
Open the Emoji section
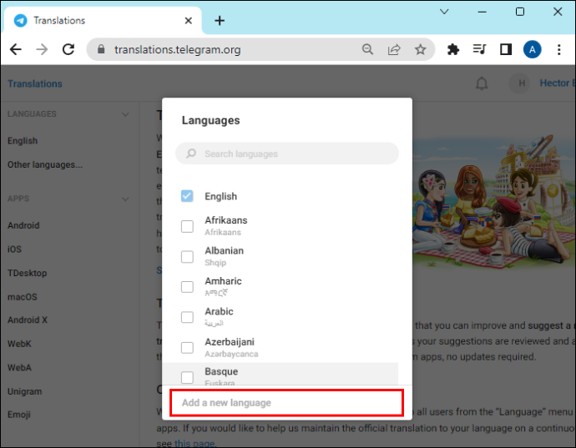tap(18, 415)
